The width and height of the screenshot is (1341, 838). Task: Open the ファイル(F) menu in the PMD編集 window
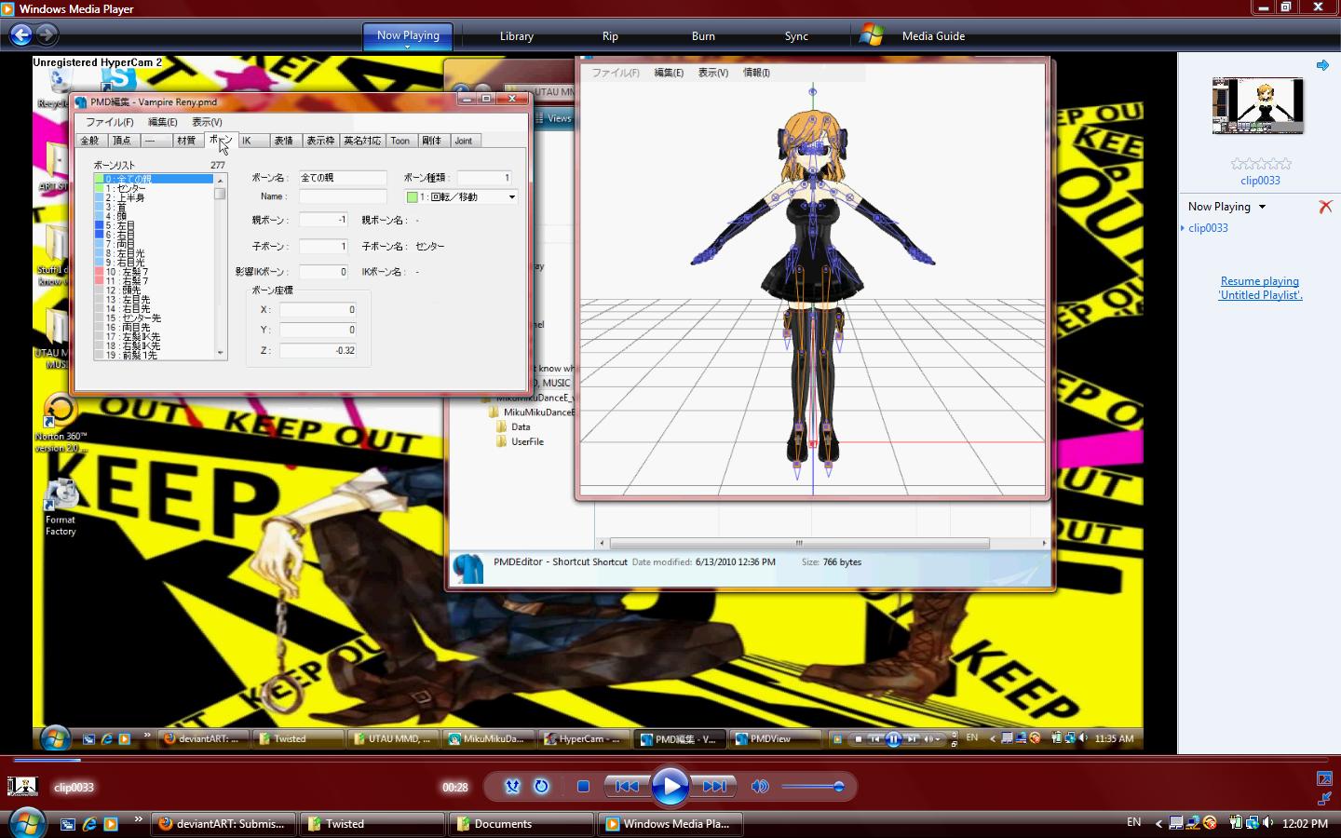coord(110,122)
